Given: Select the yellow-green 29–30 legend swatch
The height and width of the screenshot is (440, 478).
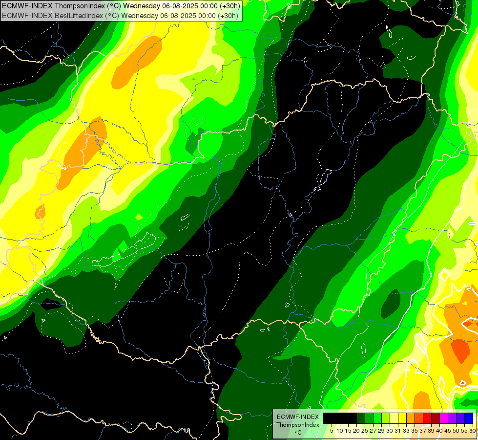Looking at the screenshot, I should [386, 418].
